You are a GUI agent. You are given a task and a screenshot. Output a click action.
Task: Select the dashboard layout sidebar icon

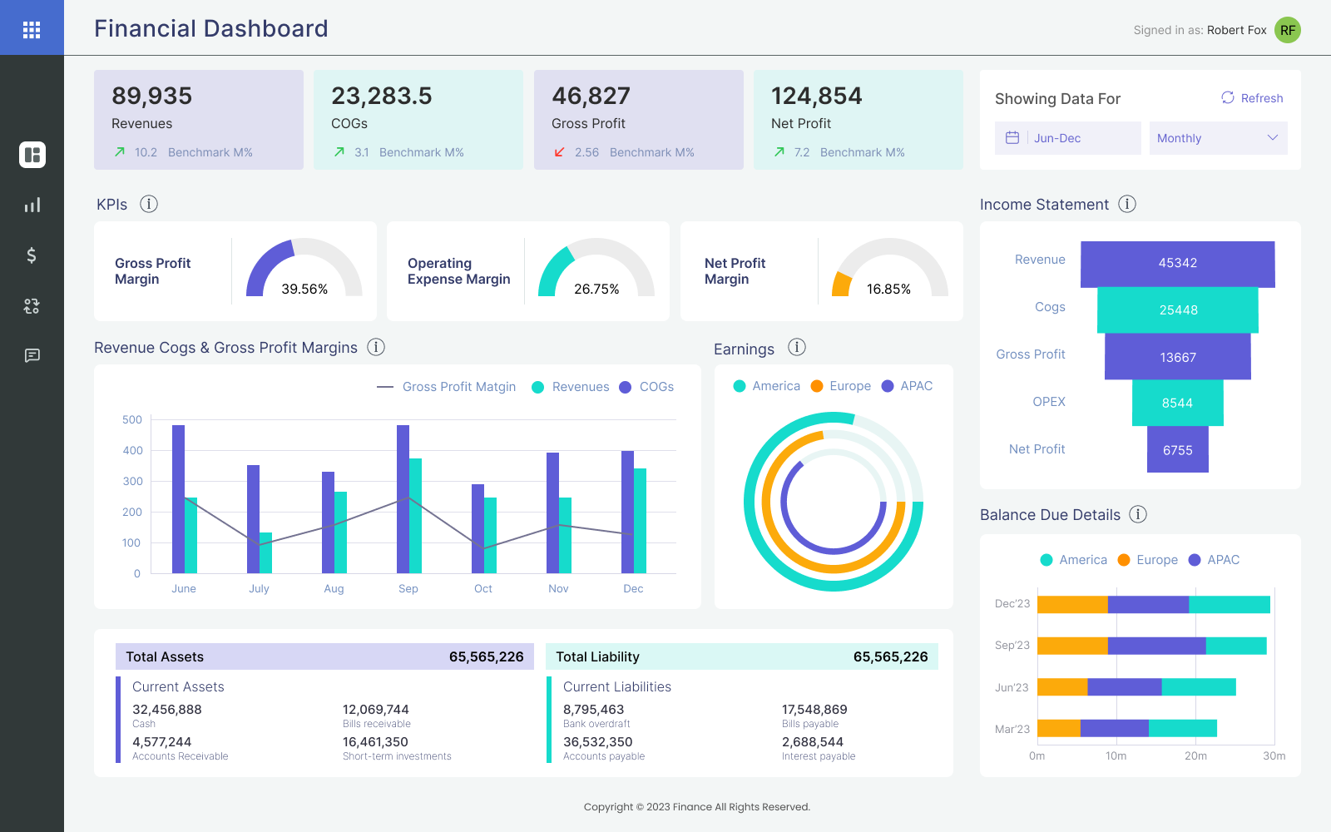tap(32, 155)
